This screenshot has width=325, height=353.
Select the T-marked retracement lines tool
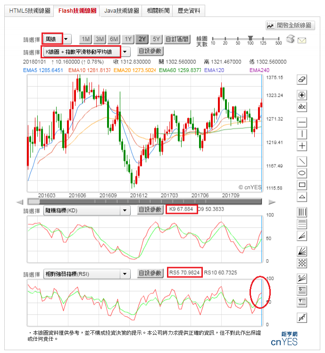click(x=302, y=302)
